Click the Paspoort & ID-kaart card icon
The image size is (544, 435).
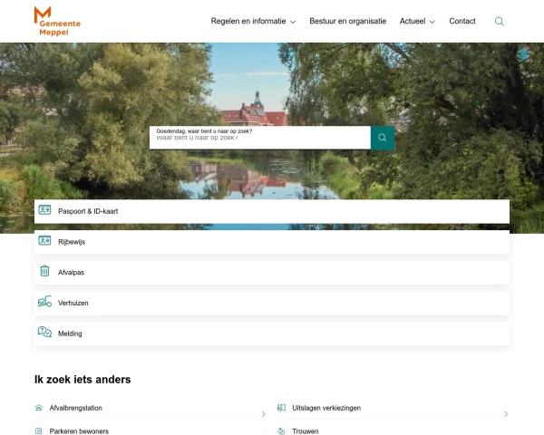tap(44, 210)
